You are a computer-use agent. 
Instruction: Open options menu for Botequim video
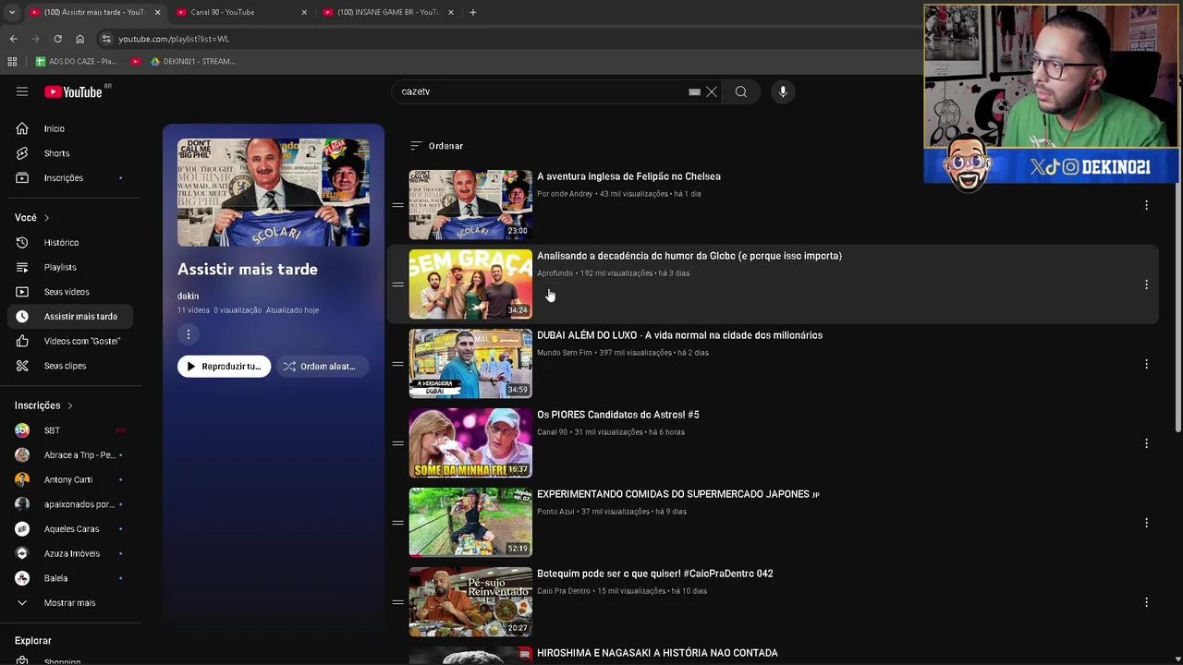pyautogui.click(x=1146, y=602)
